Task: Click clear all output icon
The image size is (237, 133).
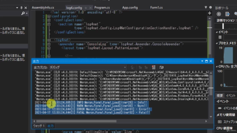Action: tap(154, 67)
